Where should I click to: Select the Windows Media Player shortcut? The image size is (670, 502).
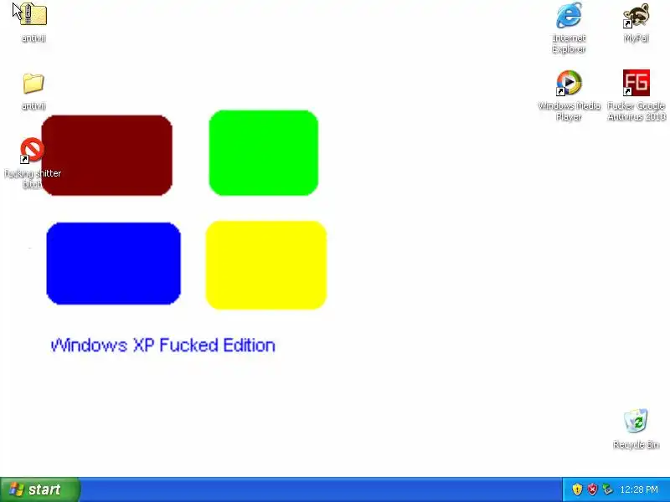tap(569, 83)
